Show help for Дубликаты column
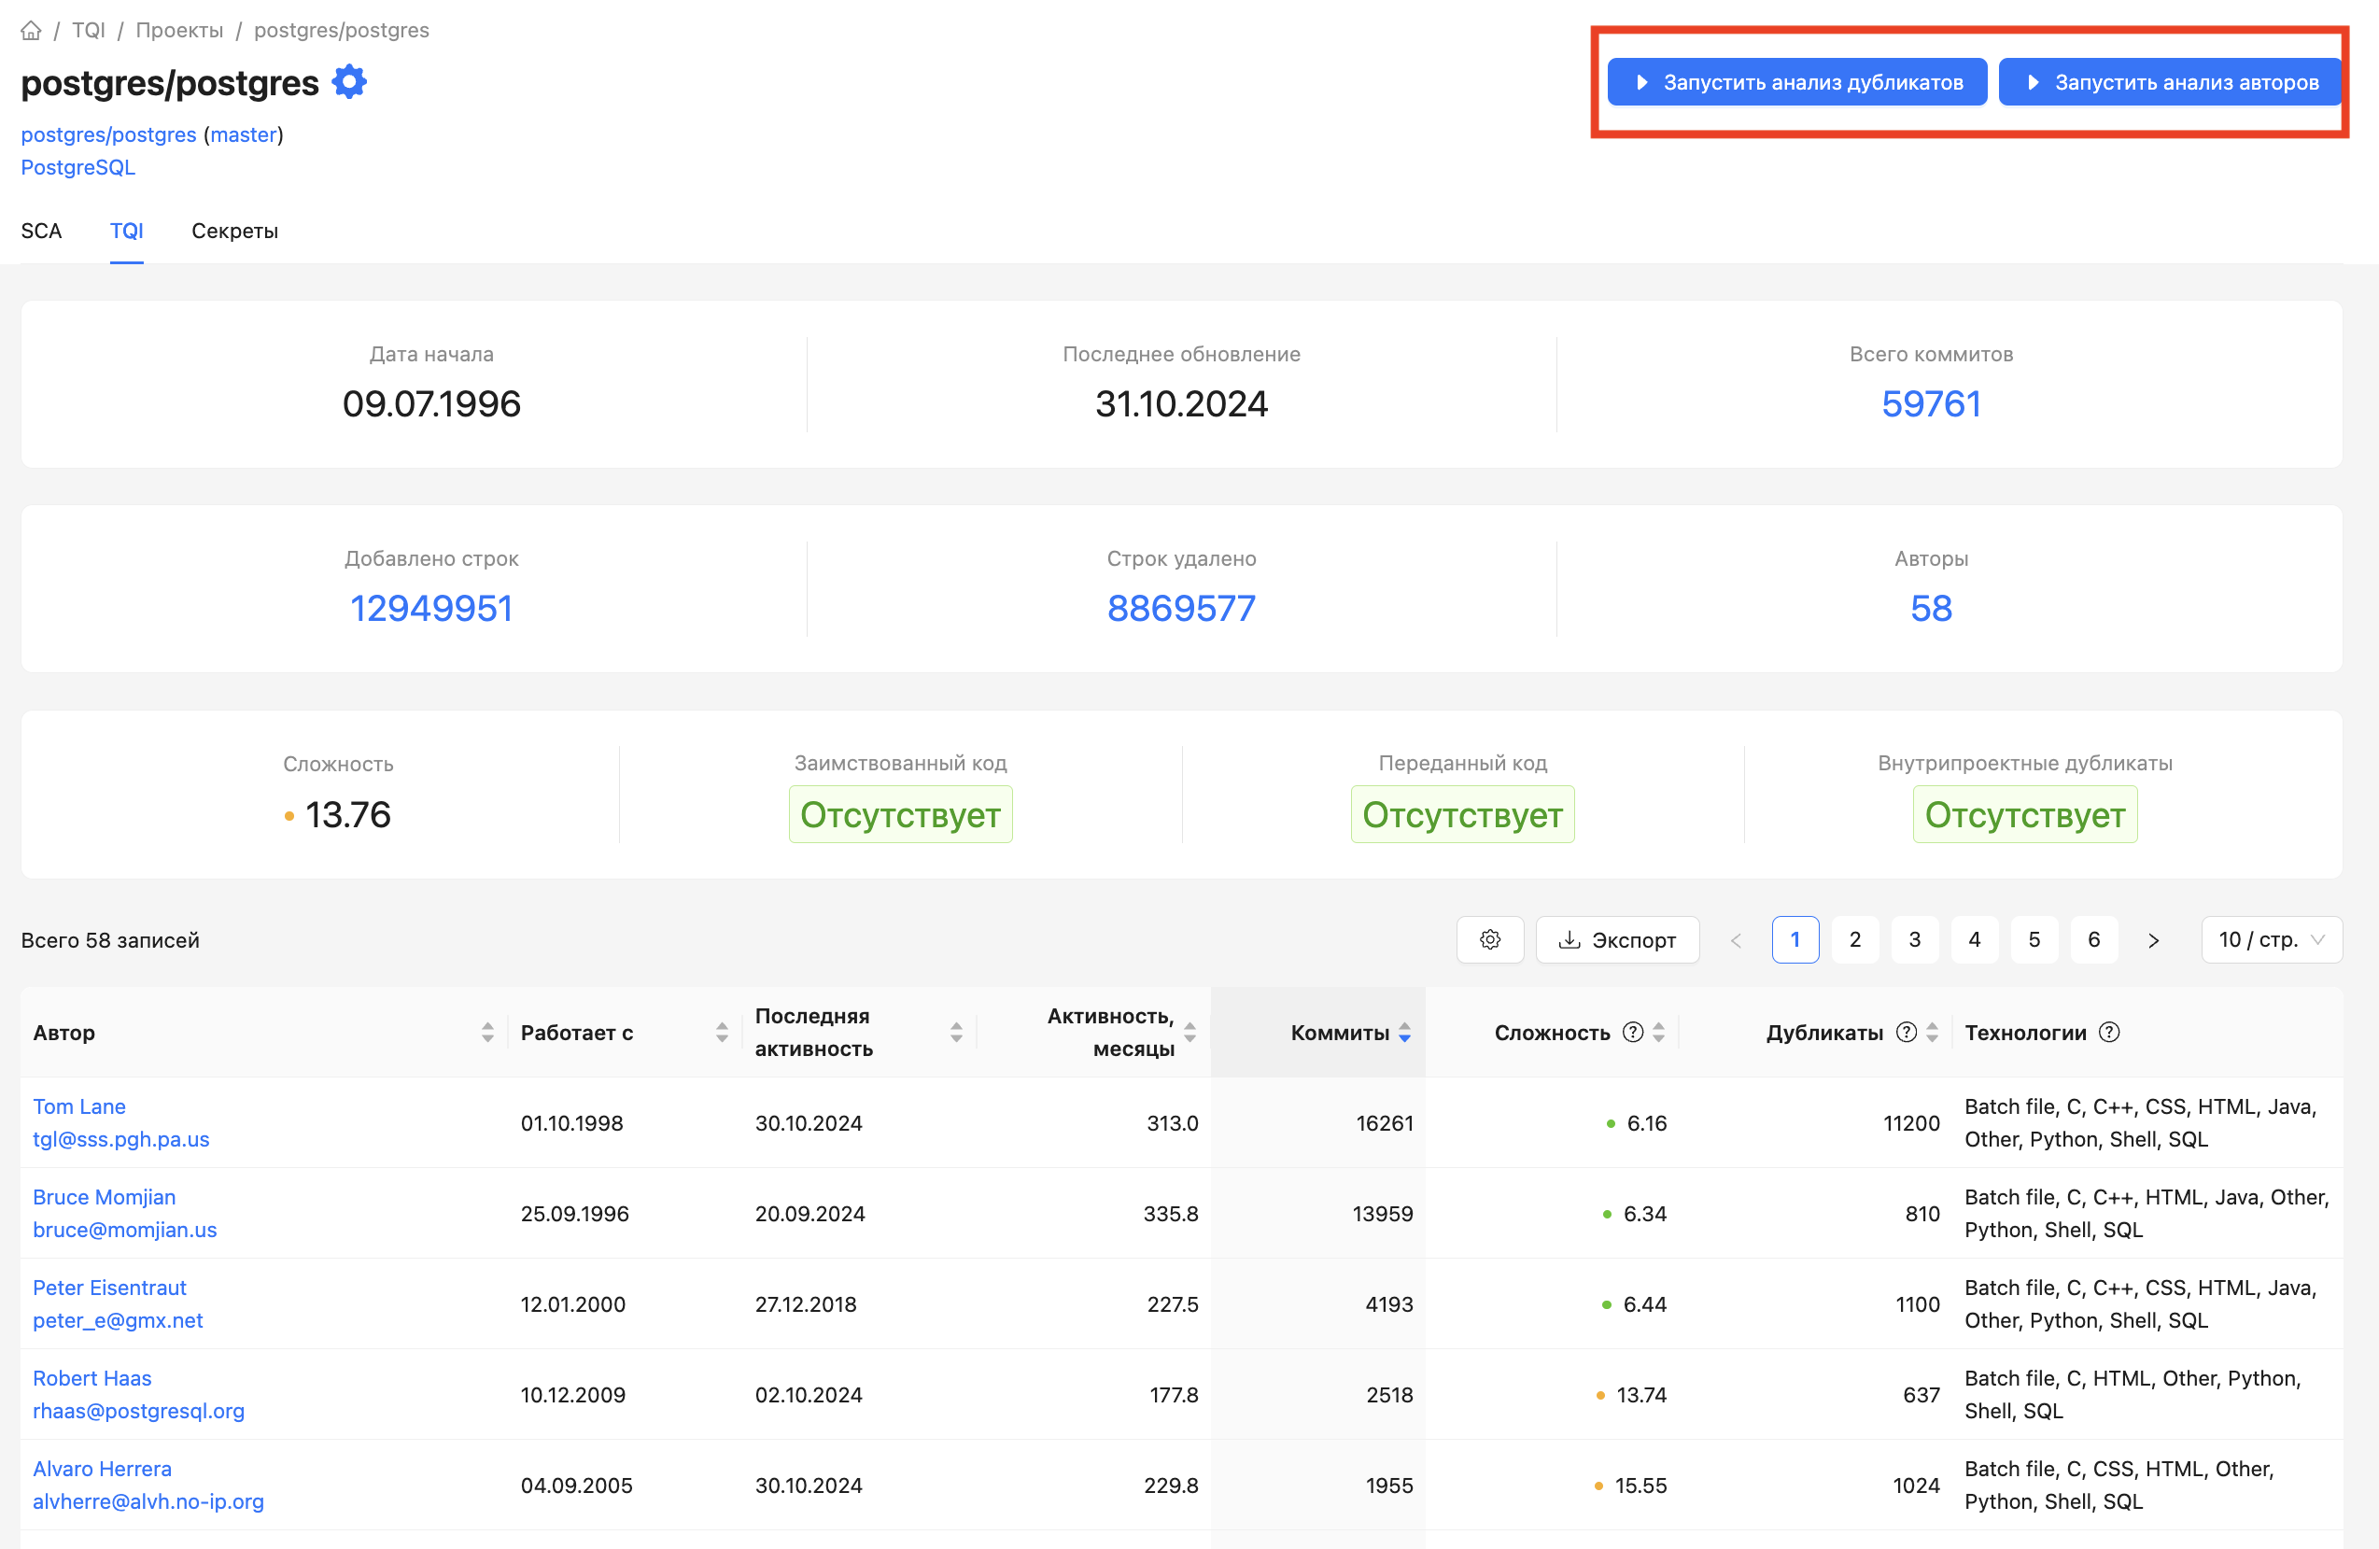The image size is (2379, 1549). (x=1907, y=1033)
